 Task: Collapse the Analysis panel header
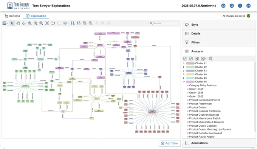[x=219, y=51]
